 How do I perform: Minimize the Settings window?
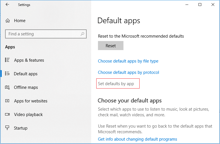tap(187, 5)
